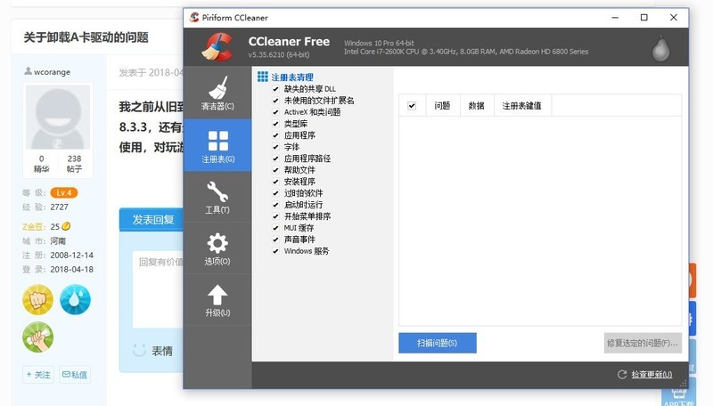Click the forum title 关于卸载A卡驱动的问题
Screen dimensions: 713x406
click(86, 37)
